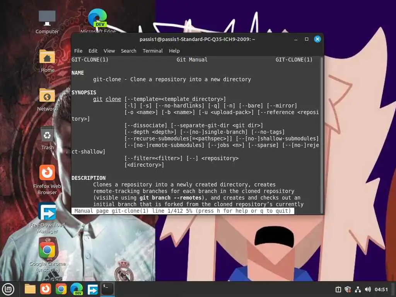Click the '[--no-tags]' option text
Viewport: 396px width, 297px height.
(x=268, y=132)
